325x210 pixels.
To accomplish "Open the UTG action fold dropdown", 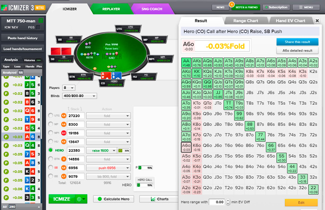I will click(108, 116).
